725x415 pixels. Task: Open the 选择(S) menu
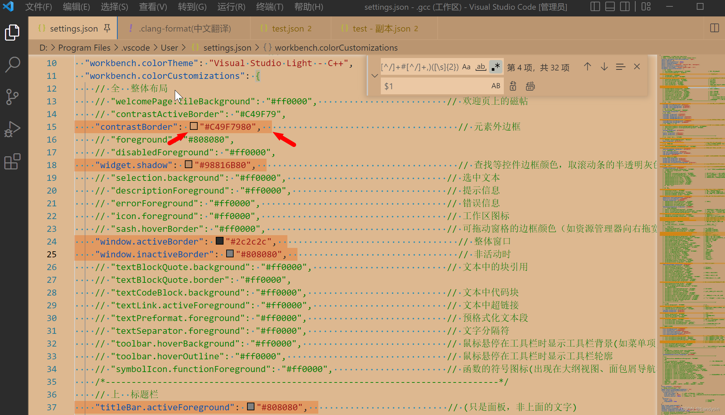[x=114, y=7]
